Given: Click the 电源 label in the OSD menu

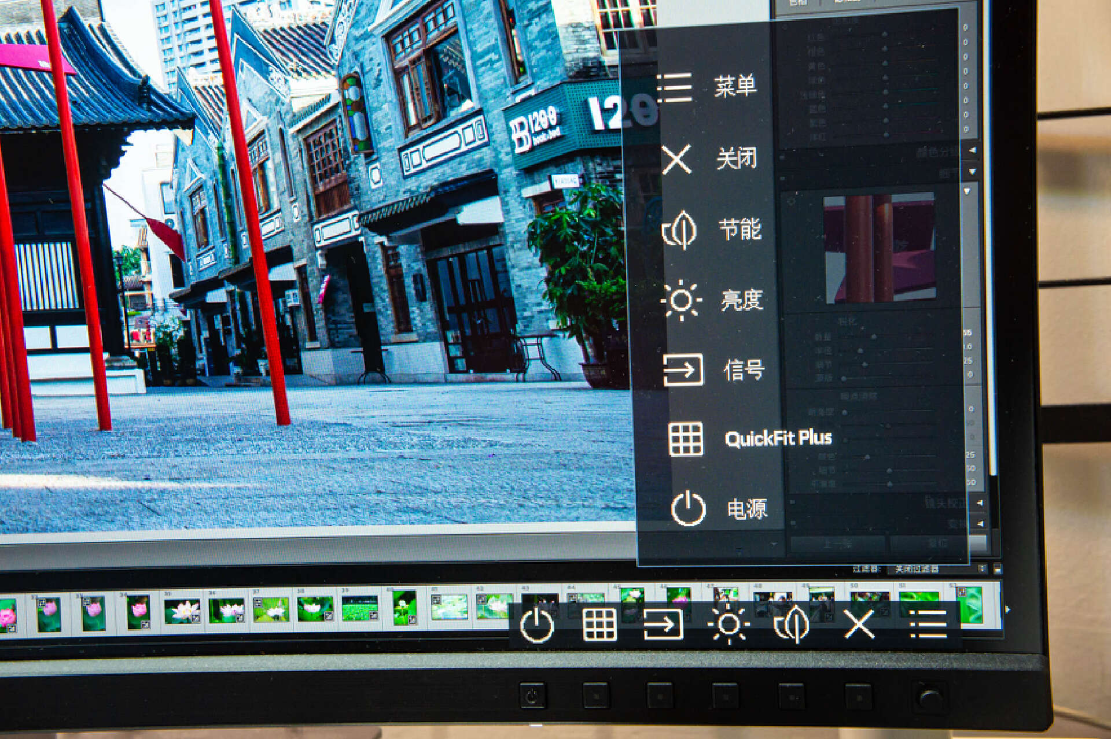Looking at the screenshot, I should pyautogui.click(x=746, y=509).
